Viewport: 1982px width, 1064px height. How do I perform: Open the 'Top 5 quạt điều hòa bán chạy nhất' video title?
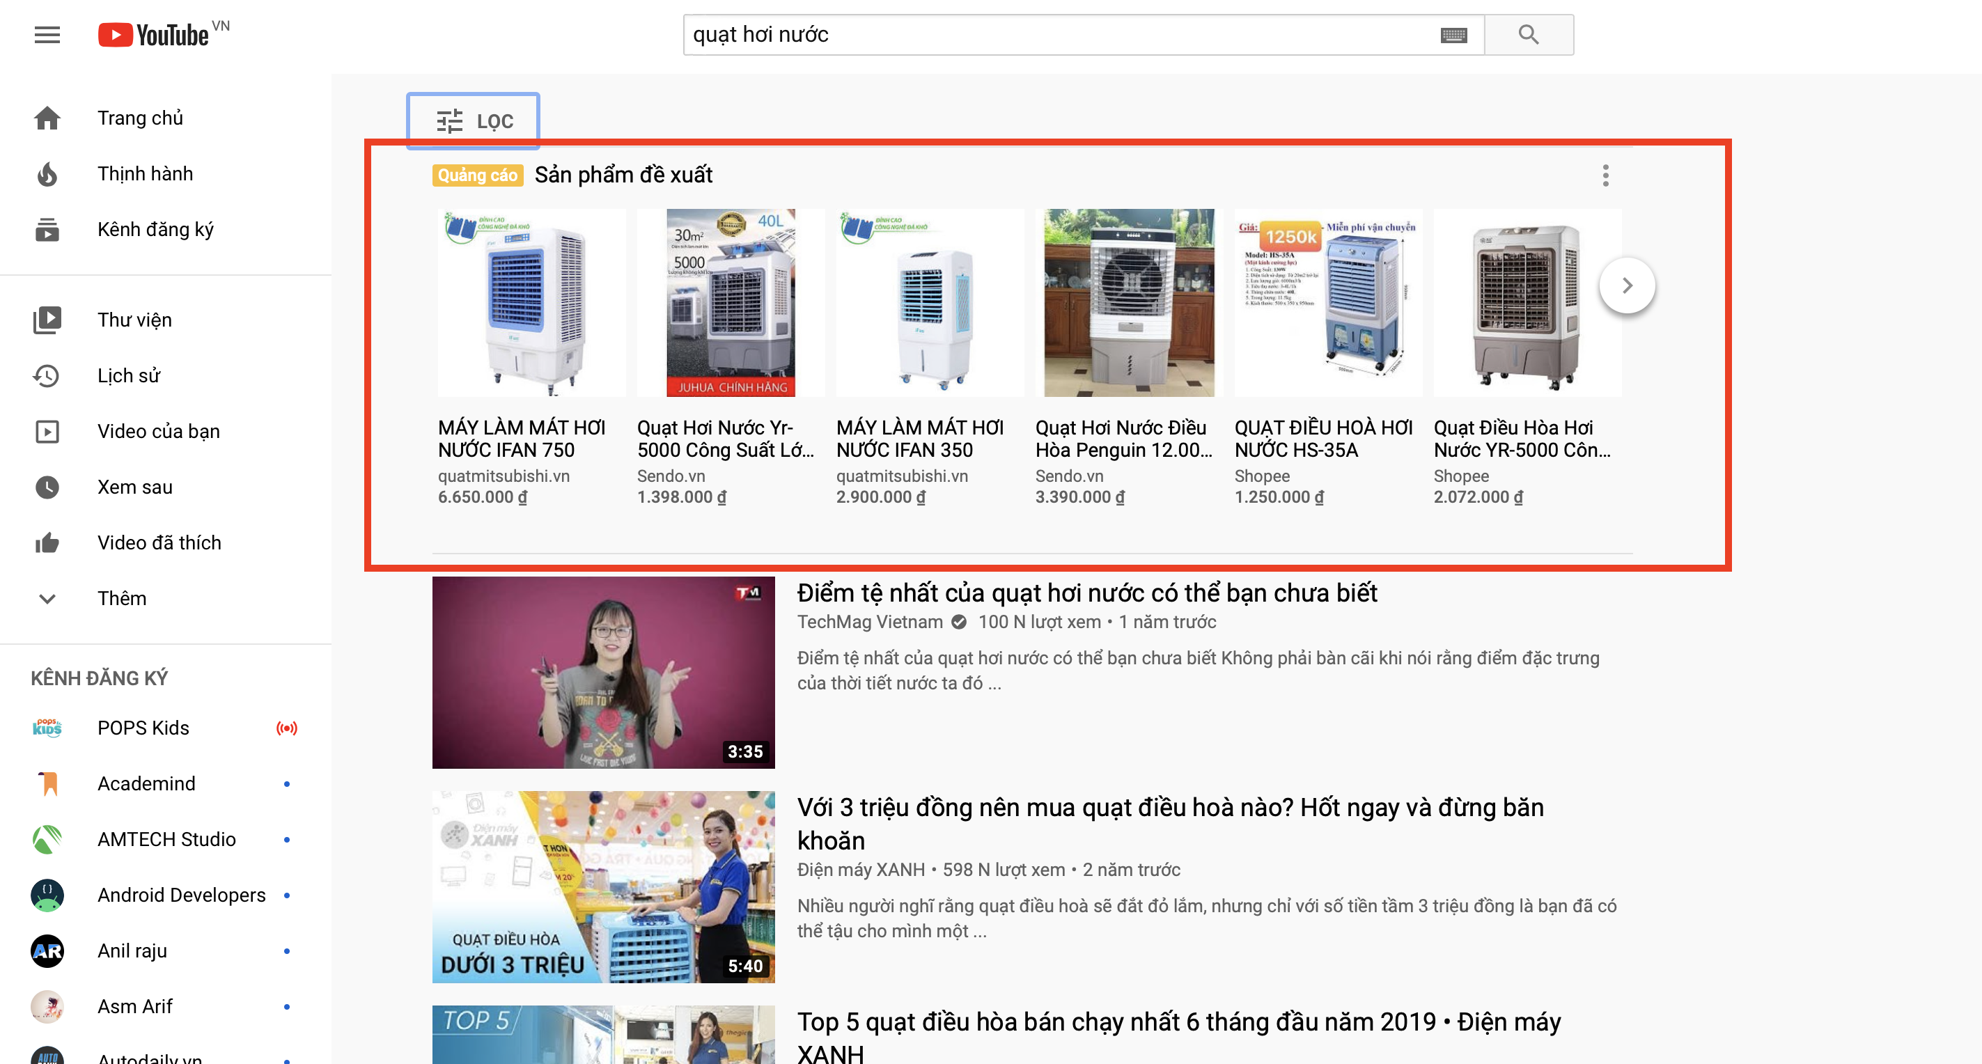[x=1179, y=1037]
